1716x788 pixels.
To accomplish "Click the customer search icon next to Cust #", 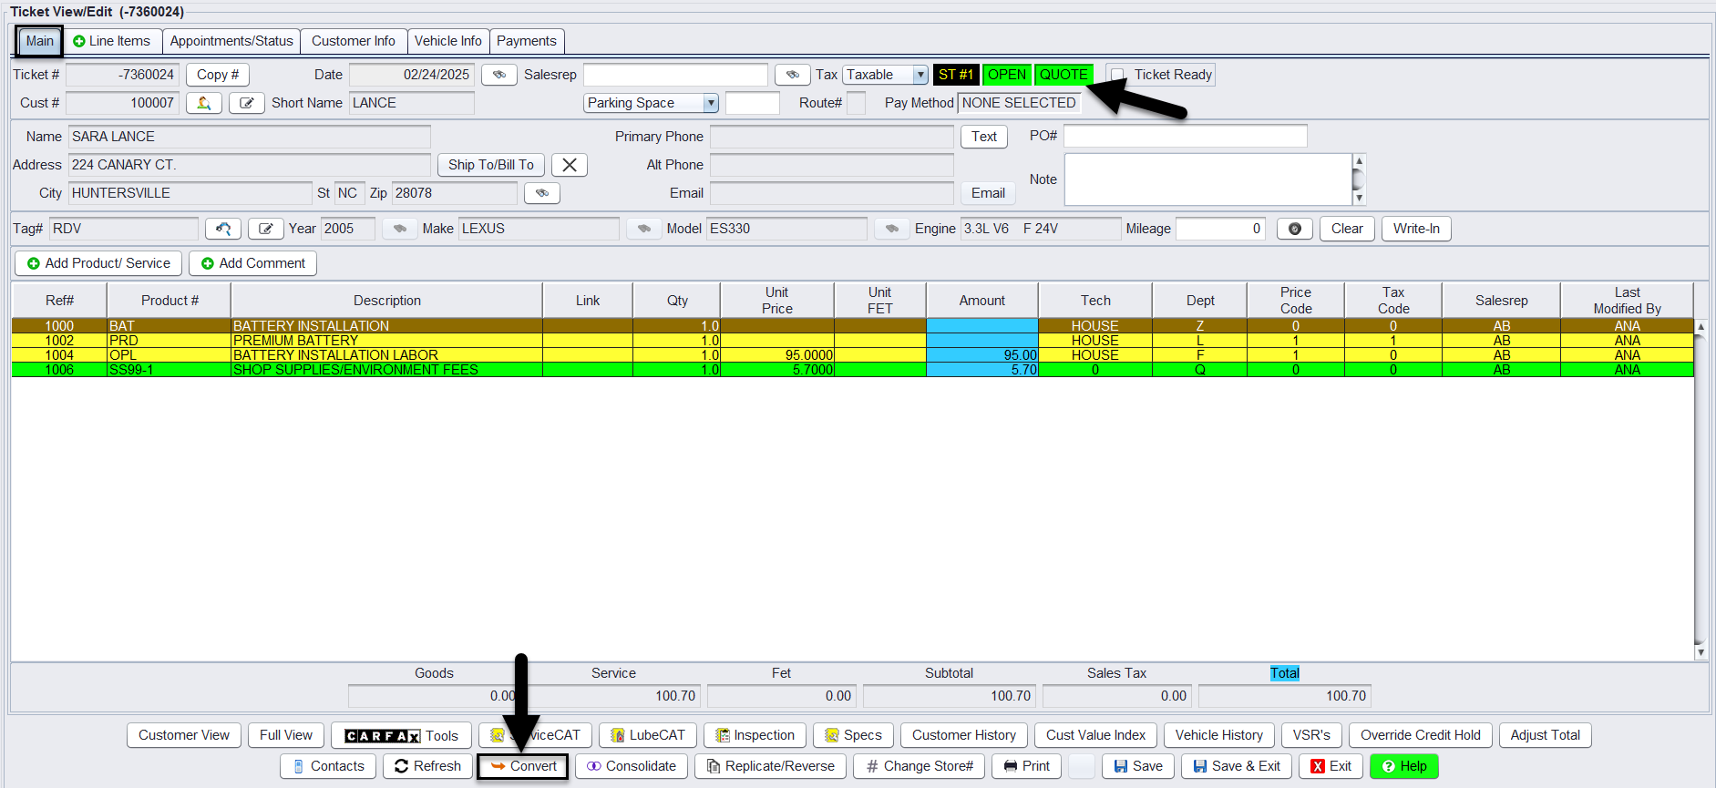I will click(203, 103).
